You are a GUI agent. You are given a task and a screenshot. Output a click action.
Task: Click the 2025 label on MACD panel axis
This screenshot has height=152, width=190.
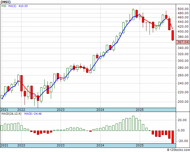click(140, 145)
